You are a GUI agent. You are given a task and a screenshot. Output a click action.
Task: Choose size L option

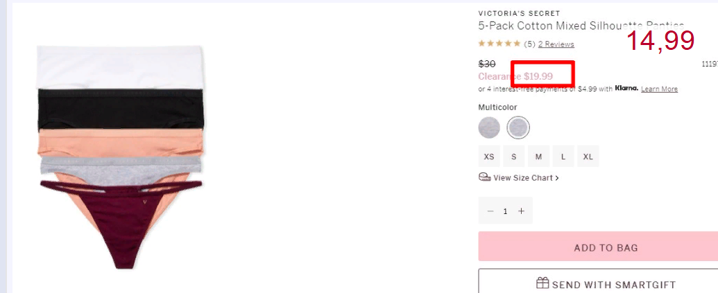[563, 157]
